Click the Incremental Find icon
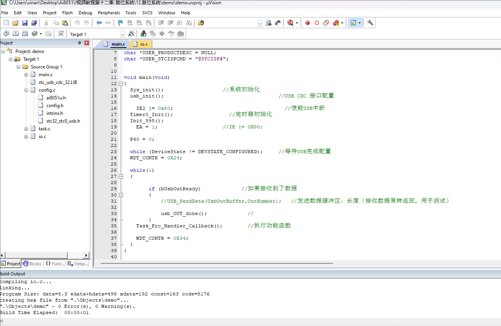Screen dimensions: 501x326 [278, 23]
